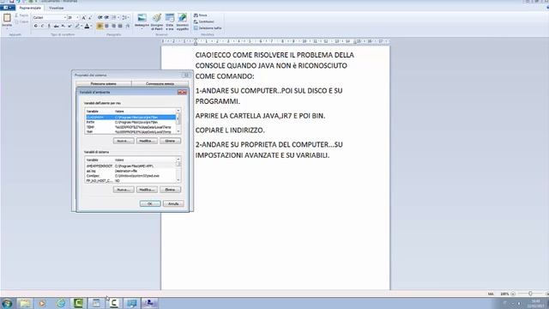The image size is (549, 309).
Task: Open Windows Explorer folder from the taskbar
Action: 25,303
